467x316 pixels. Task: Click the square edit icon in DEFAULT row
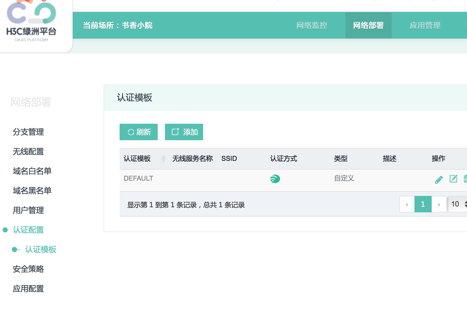(x=453, y=179)
